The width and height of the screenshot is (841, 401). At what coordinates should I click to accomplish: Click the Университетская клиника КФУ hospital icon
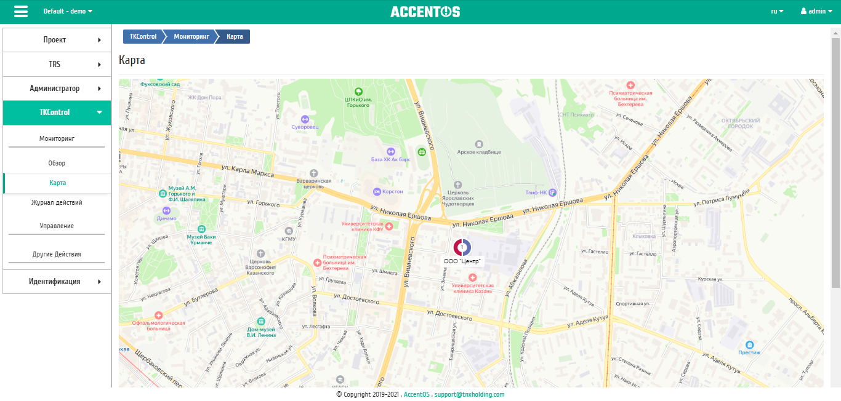pos(389,226)
